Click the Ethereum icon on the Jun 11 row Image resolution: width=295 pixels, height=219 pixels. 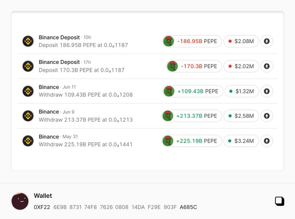[x=267, y=91]
